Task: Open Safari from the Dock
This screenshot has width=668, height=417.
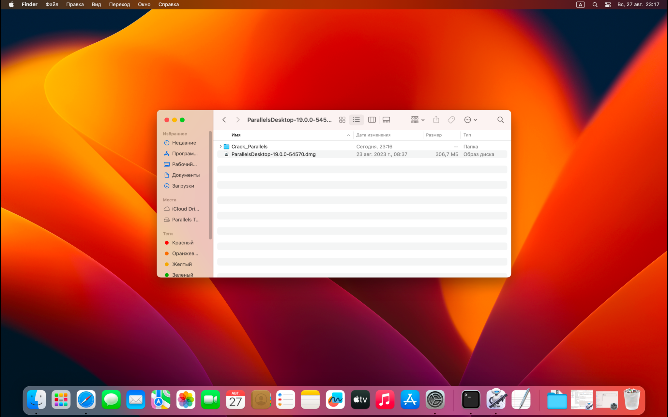Action: 86,399
